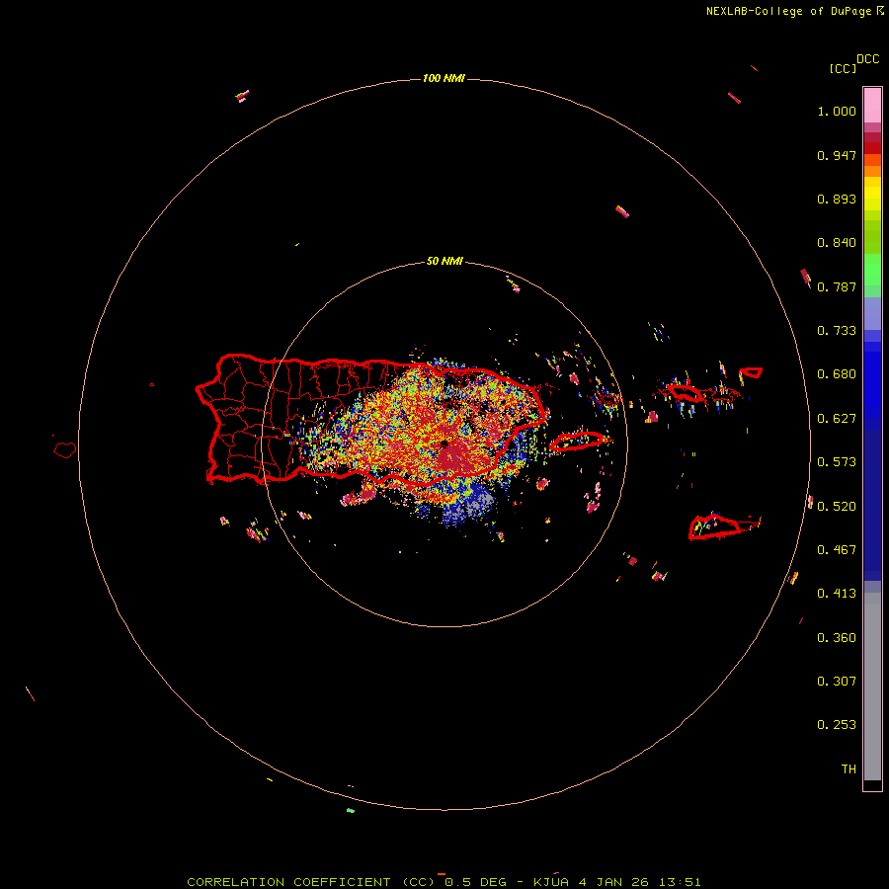
Task: Click the black radar site dot at center
Action: coord(444,444)
